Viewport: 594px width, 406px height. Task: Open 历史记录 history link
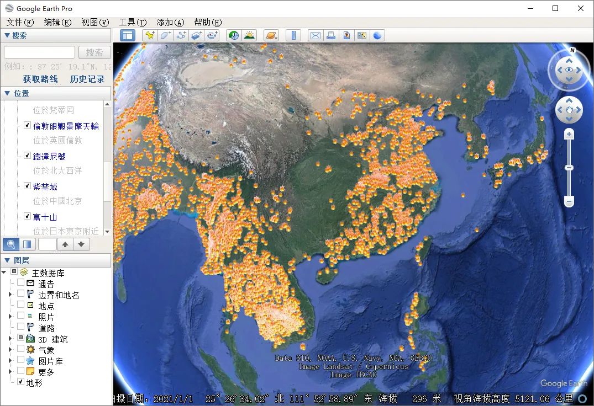point(87,79)
